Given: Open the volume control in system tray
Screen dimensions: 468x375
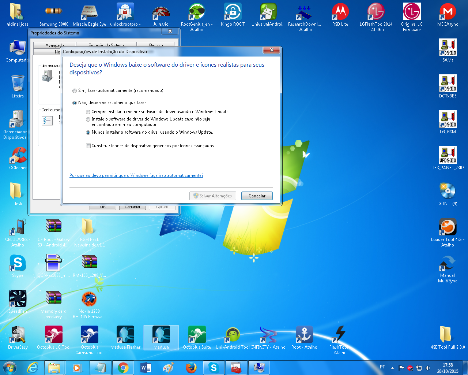Looking at the screenshot, I should click(x=428, y=368).
